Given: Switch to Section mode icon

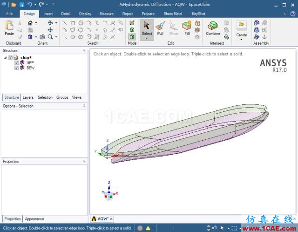Looking at the screenshot, I should pos(132,30).
